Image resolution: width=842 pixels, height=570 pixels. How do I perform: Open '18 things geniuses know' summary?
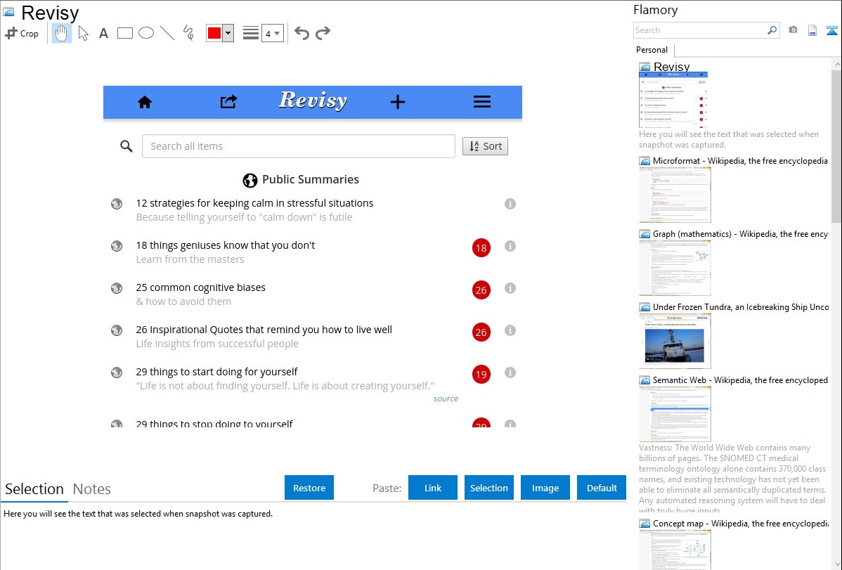coord(226,245)
